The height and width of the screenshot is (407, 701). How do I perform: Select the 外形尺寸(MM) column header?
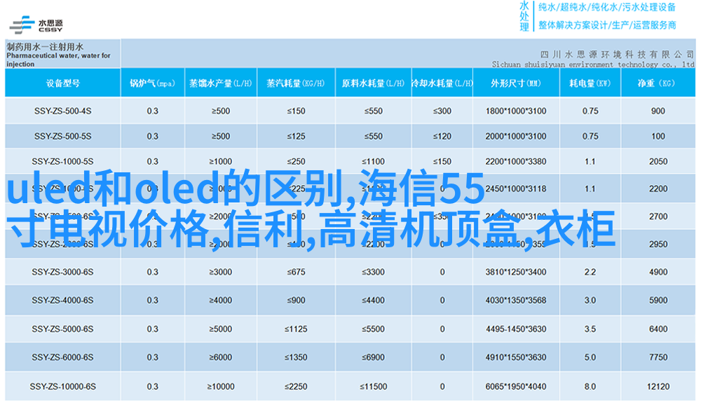point(516,83)
